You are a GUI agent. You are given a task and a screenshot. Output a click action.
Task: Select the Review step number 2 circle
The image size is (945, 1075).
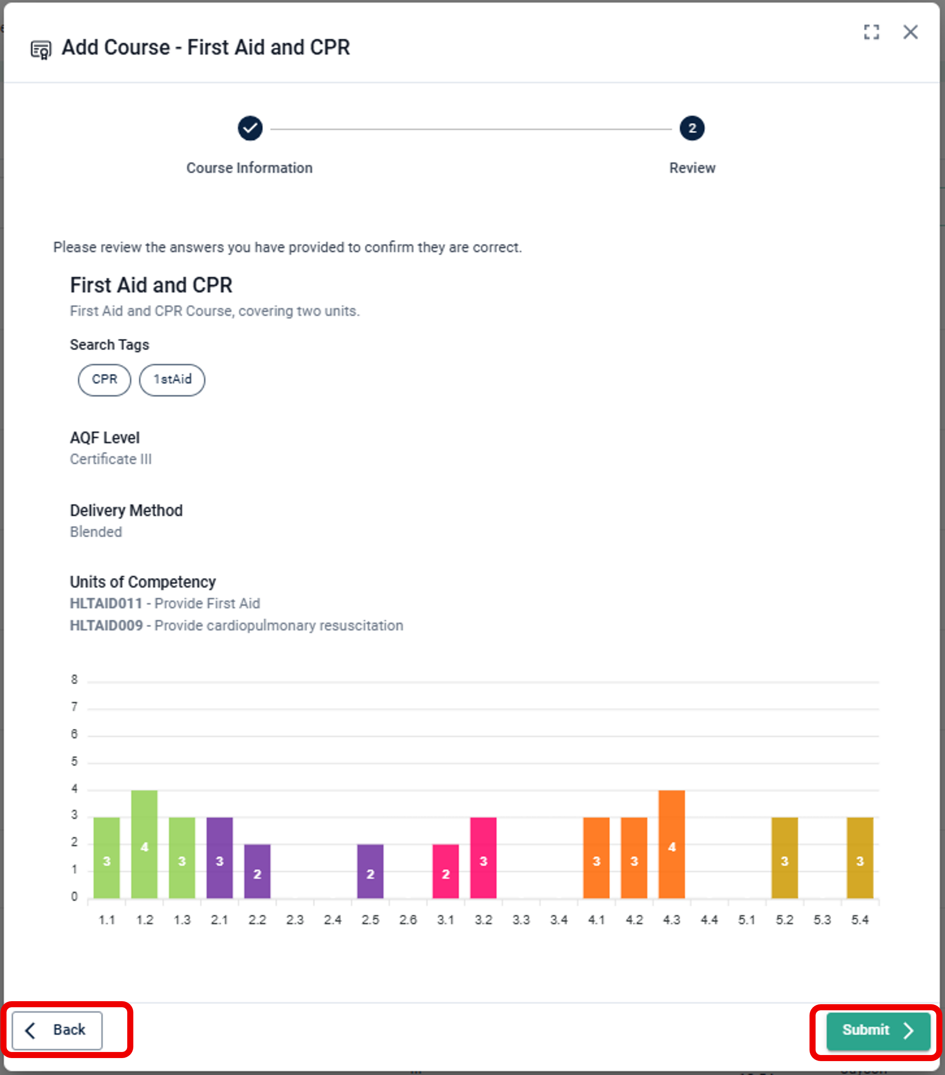[x=691, y=128]
